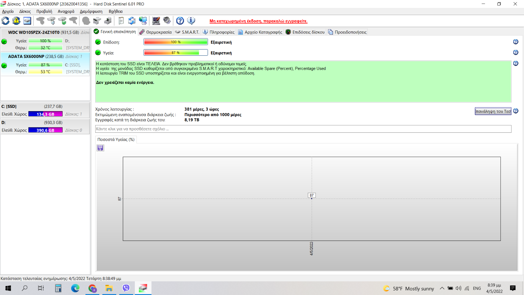Open Microsoft Edge from the taskbar
Screen dimensions: 524x295
[x=75, y=288]
